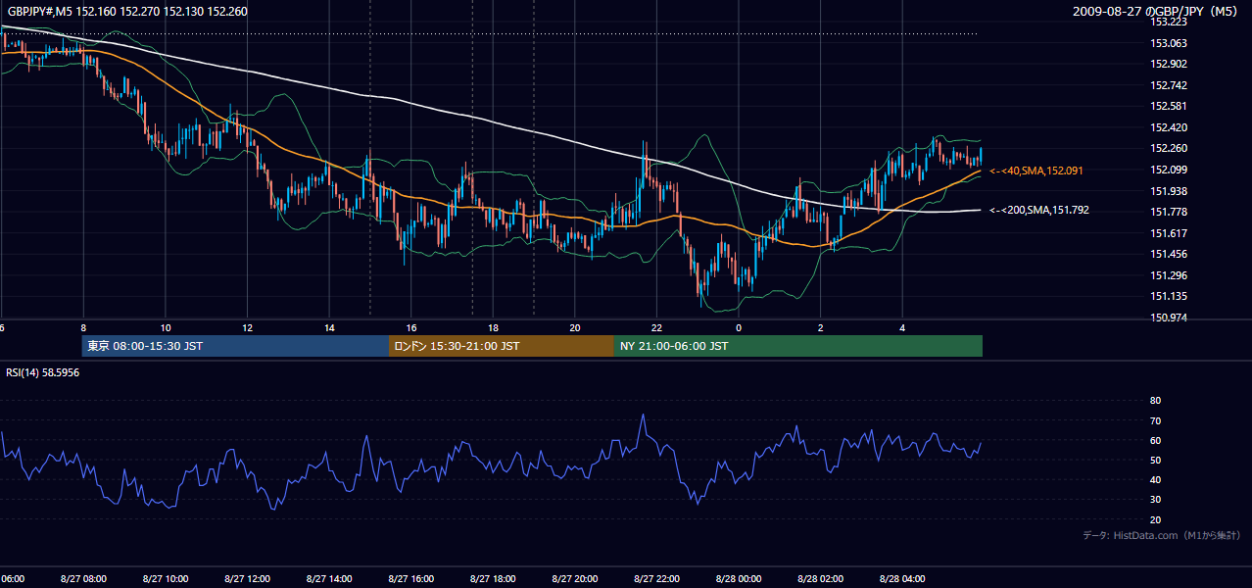Select the 東京 08:00-15:30 JST session bar
The height and width of the screenshot is (588, 1252).
pos(236,346)
